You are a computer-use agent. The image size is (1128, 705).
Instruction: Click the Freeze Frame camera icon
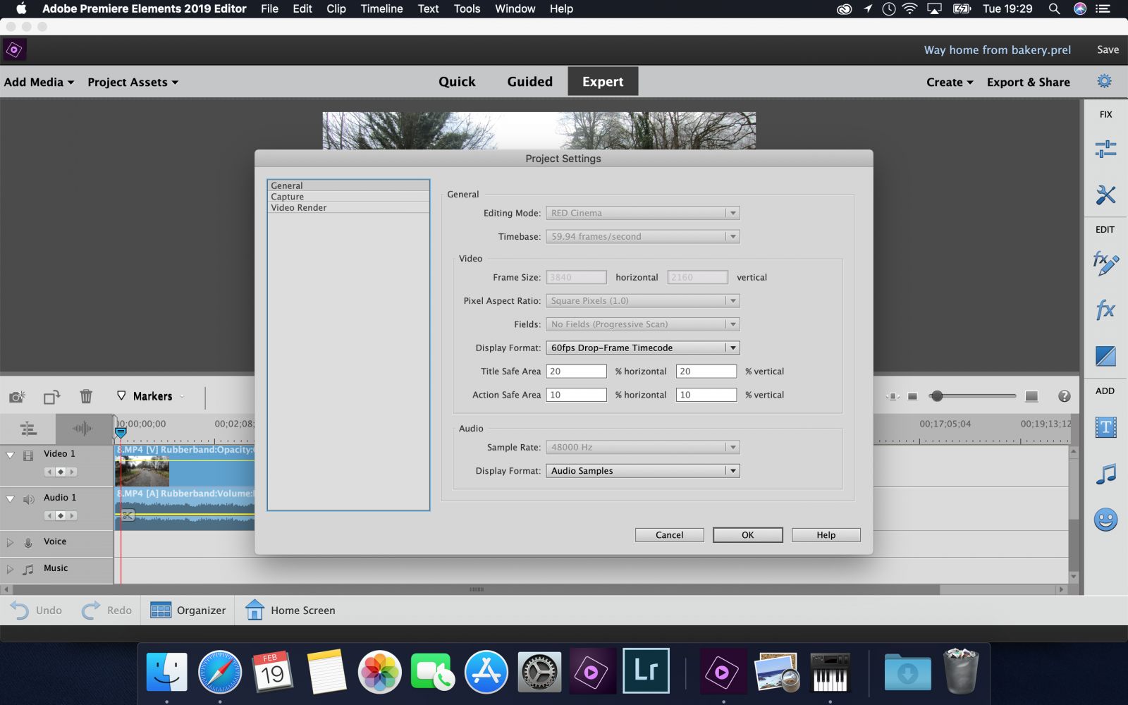[17, 397]
